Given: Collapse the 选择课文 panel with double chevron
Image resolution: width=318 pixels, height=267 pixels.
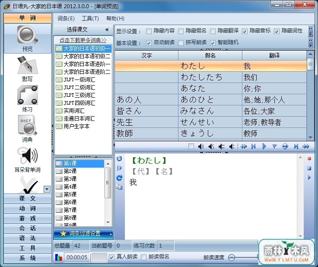Looking at the screenshot, I should pos(107,30).
